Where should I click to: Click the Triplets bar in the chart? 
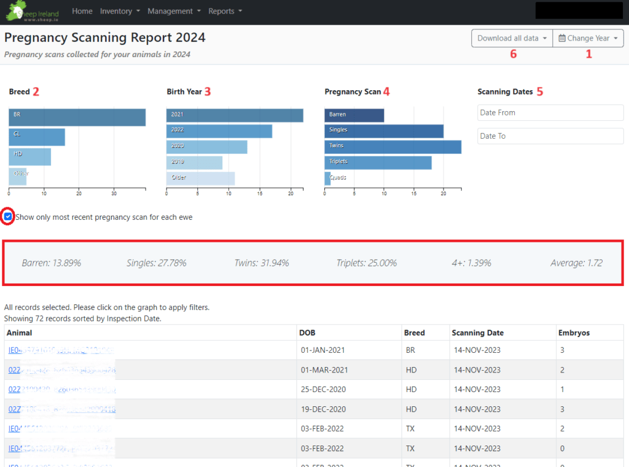[378, 162]
